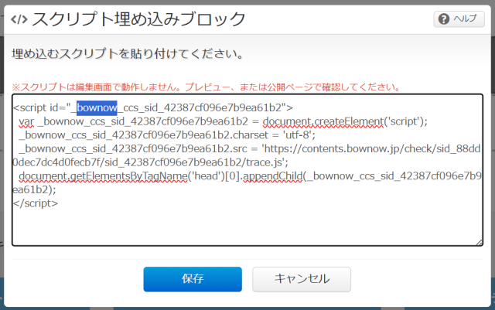
Task: Click the script code icon in title
Action: (x=19, y=19)
